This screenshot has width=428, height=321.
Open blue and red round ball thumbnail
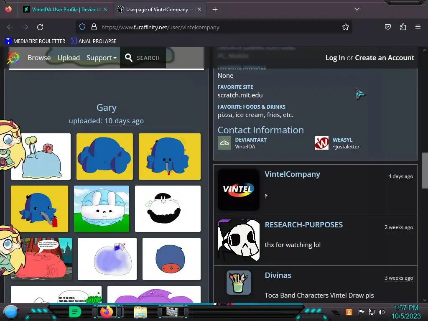click(x=171, y=259)
